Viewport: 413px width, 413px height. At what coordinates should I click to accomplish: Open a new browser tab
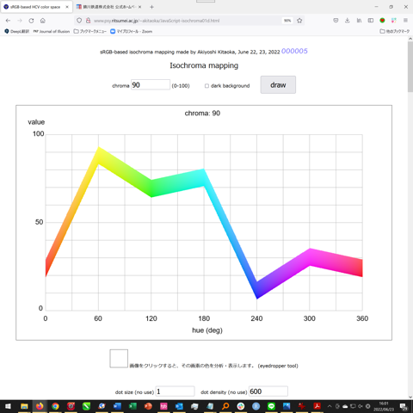click(151, 7)
